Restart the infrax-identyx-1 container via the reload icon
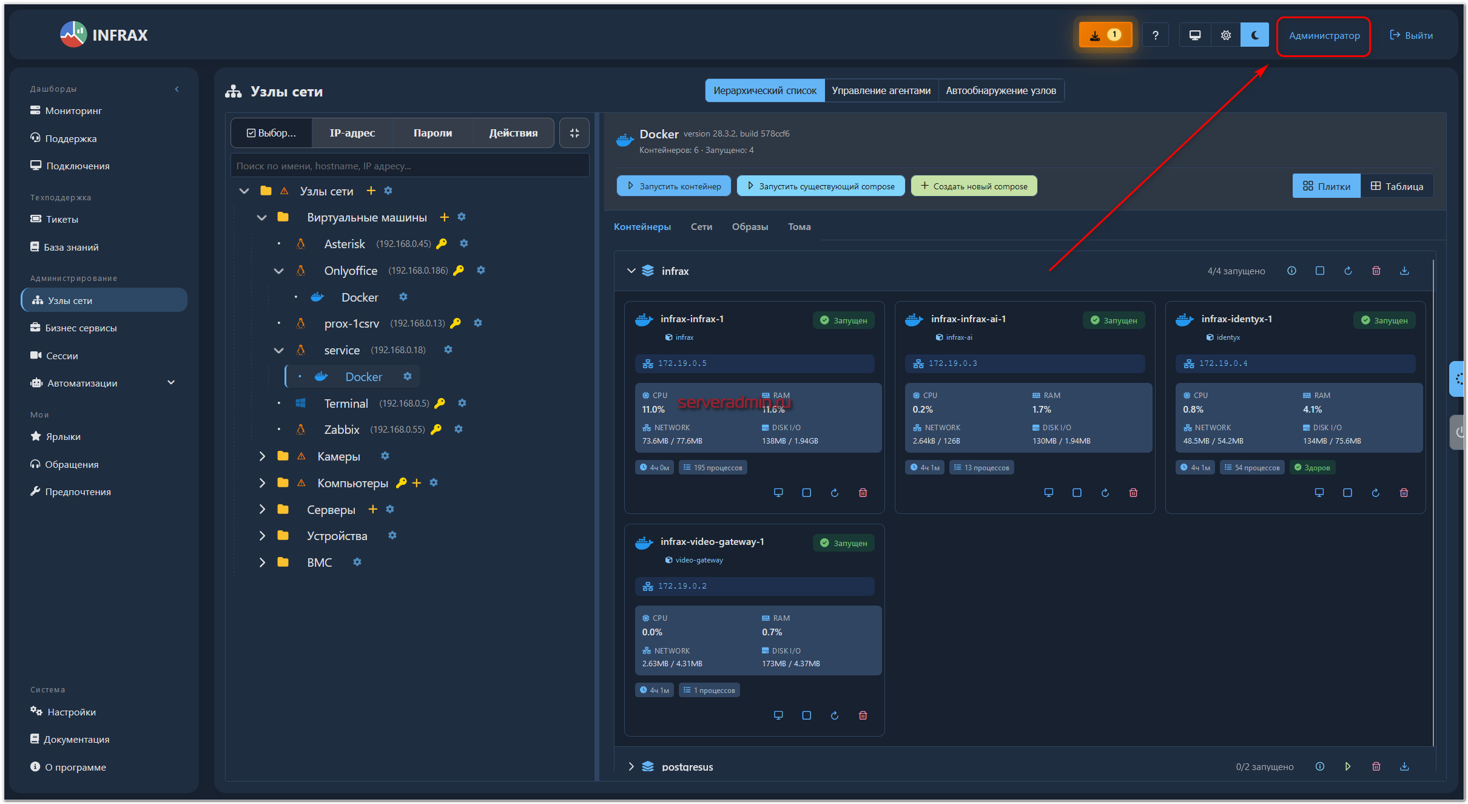 [1375, 493]
